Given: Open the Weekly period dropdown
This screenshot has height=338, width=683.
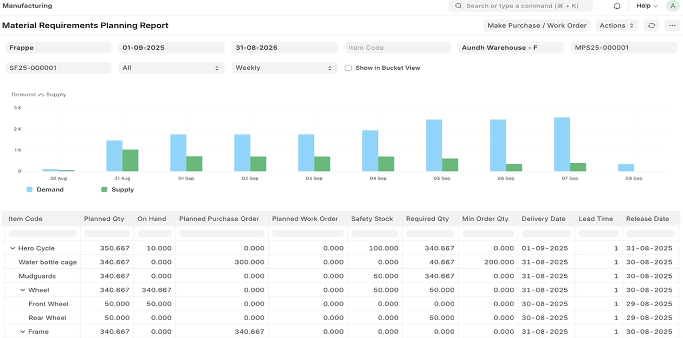Looking at the screenshot, I should [284, 68].
